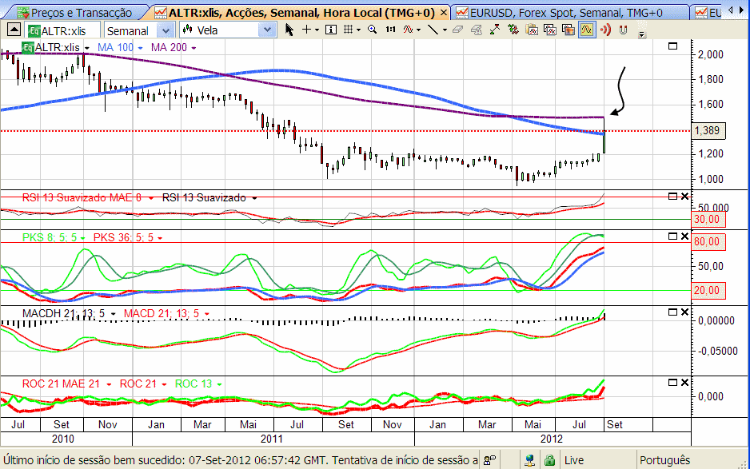The height and width of the screenshot is (469, 750).
Task: Close the PKS indicator panel
Action: point(684,236)
